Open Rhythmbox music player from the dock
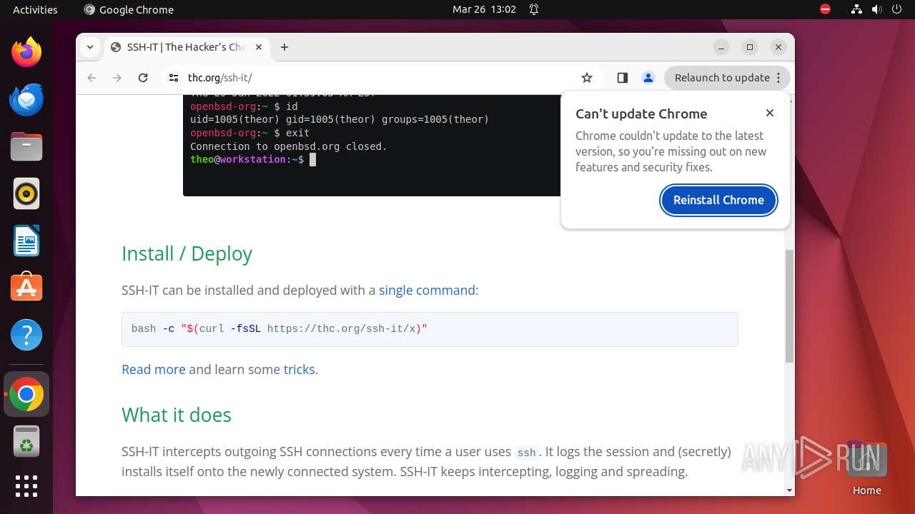The height and width of the screenshot is (514, 915). [x=26, y=193]
